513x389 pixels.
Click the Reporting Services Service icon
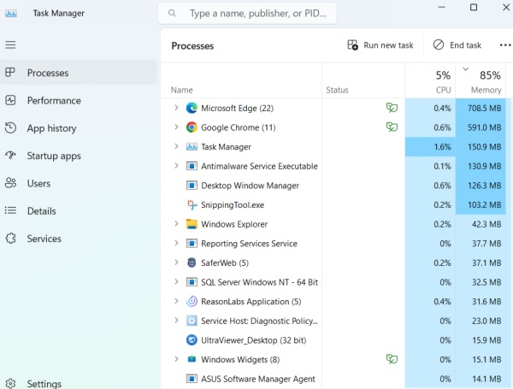(x=192, y=244)
